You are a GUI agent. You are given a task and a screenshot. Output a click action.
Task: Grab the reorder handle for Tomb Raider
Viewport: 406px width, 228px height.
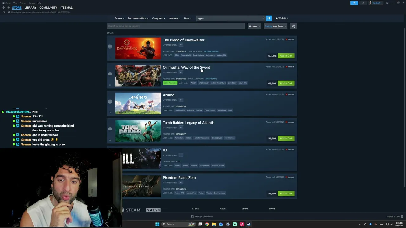coord(110,129)
